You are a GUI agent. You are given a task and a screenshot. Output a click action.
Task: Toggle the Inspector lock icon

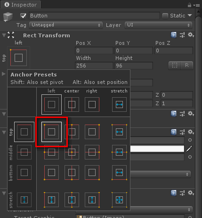point(189,5)
